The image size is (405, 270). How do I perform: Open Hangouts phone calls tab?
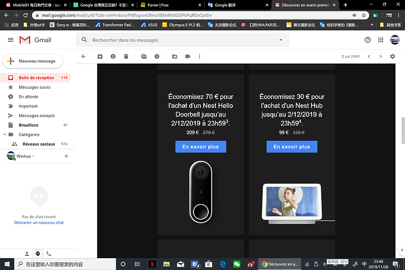pyautogui.click(x=48, y=254)
